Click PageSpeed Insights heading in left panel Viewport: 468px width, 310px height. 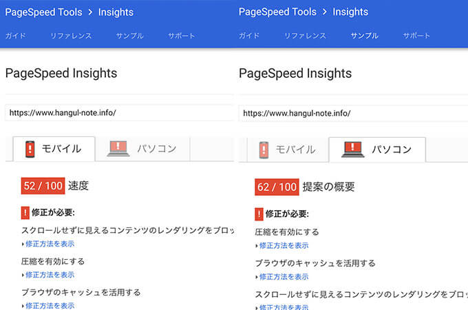[x=61, y=74]
